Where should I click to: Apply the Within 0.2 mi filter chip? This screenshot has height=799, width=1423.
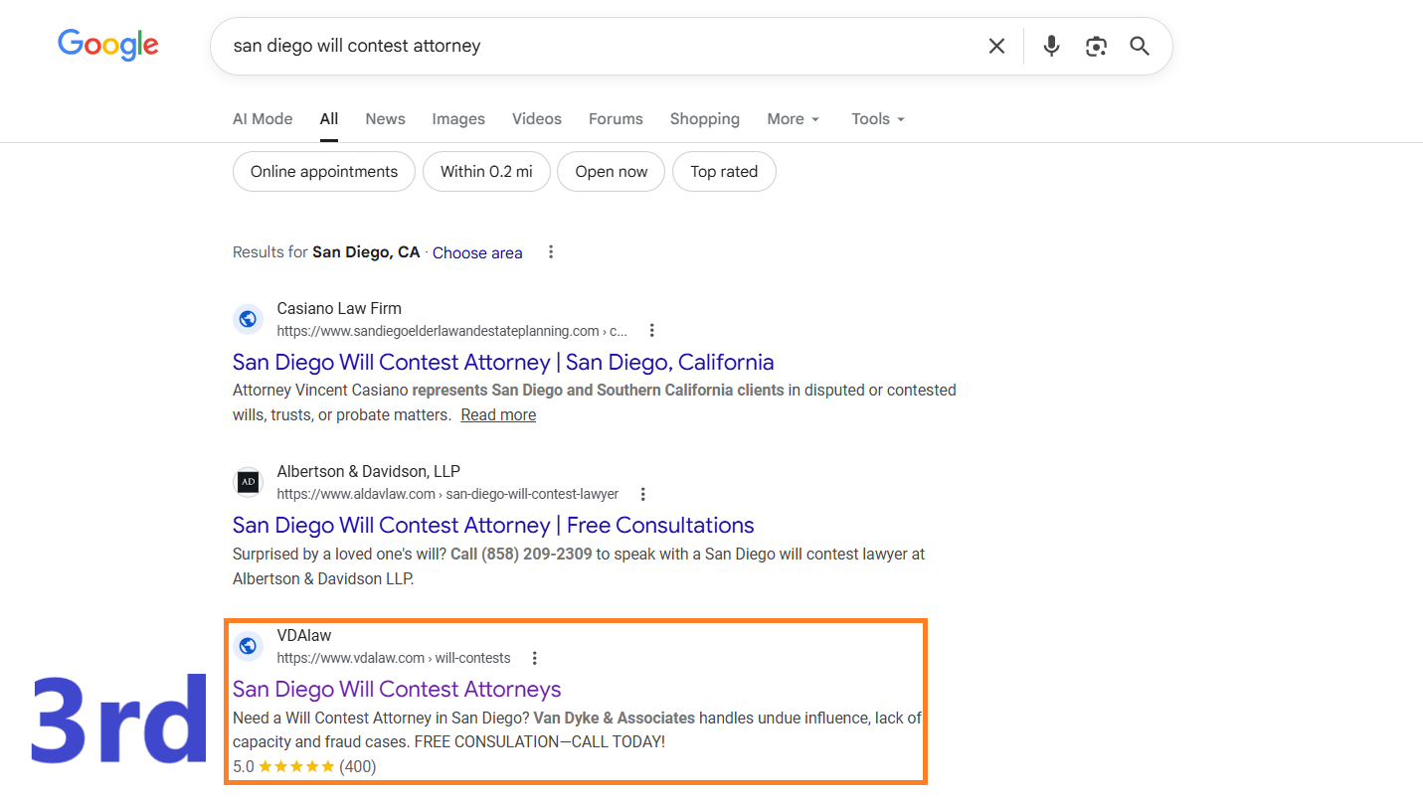point(486,172)
